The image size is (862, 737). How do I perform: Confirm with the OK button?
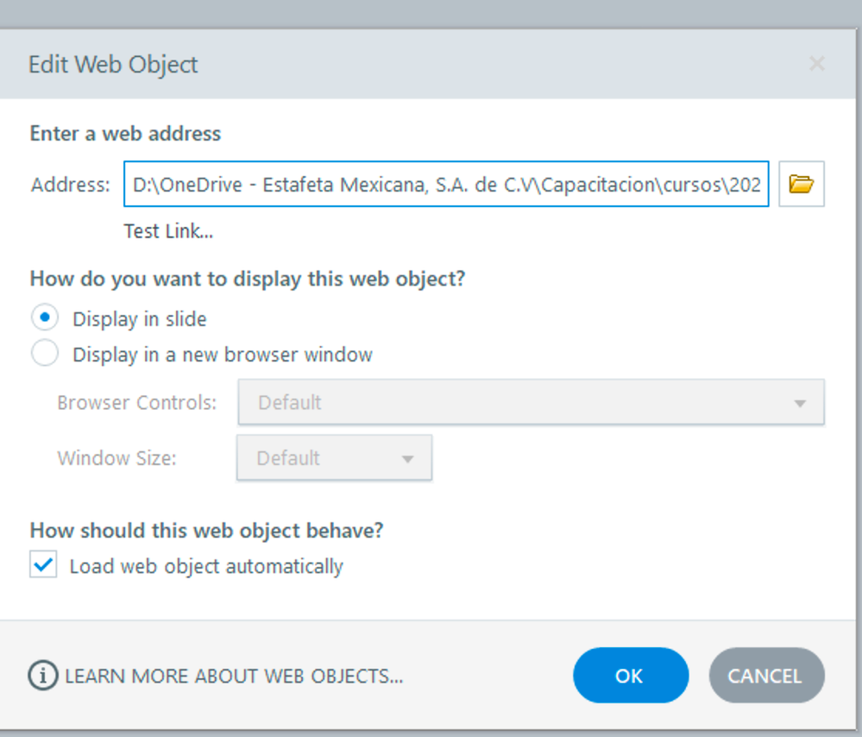[x=630, y=676]
